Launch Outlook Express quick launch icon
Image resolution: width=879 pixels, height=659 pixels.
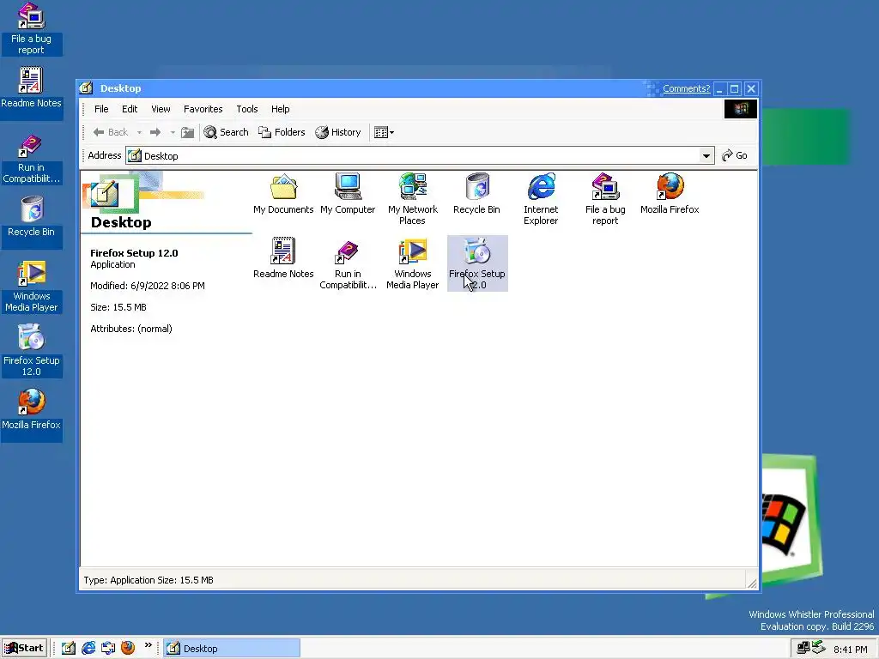(108, 649)
